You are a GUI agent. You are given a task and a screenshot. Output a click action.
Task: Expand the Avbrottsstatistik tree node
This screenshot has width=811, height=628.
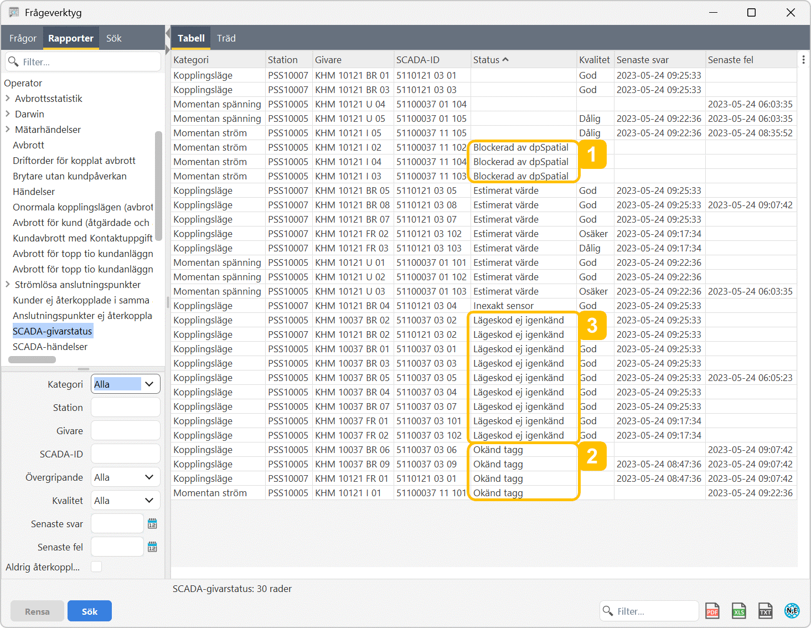(x=8, y=99)
